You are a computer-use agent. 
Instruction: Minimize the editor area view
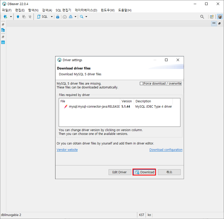click(214, 23)
